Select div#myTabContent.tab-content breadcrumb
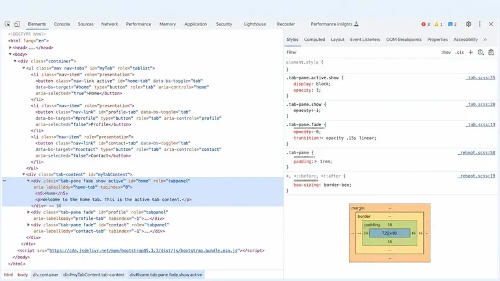This screenshot has width=500, height=281. 94,274
